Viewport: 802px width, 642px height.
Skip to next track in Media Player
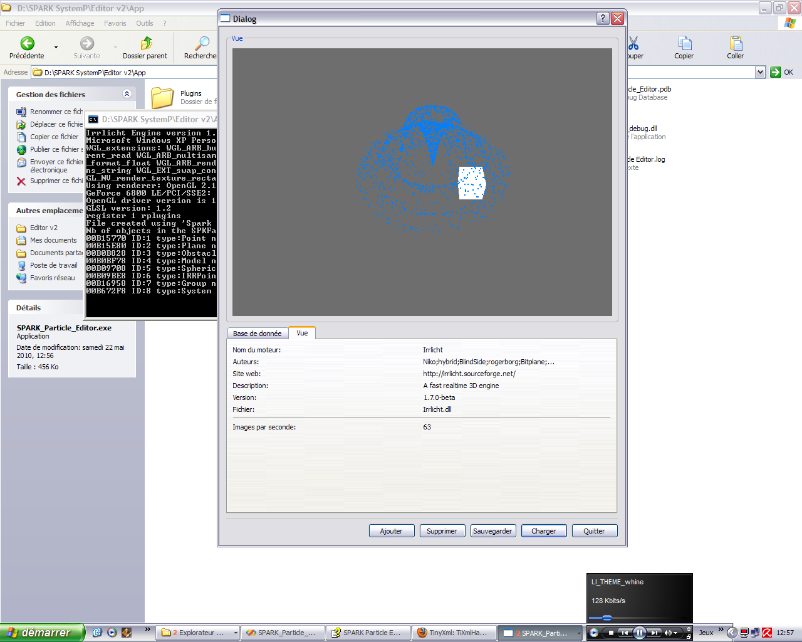click(654, 633)
